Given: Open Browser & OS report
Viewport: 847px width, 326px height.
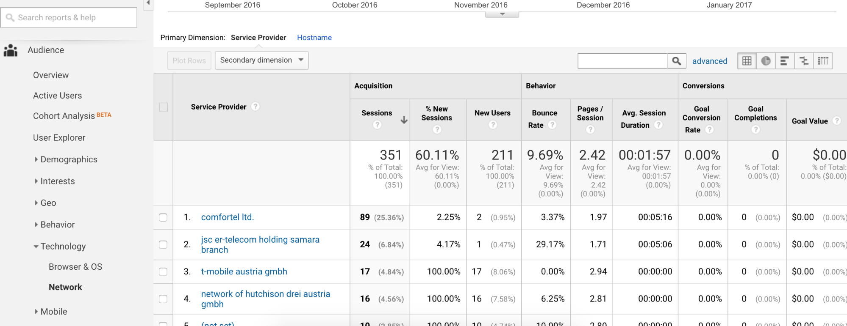Looking at the screenshot, I should [75, 267].
